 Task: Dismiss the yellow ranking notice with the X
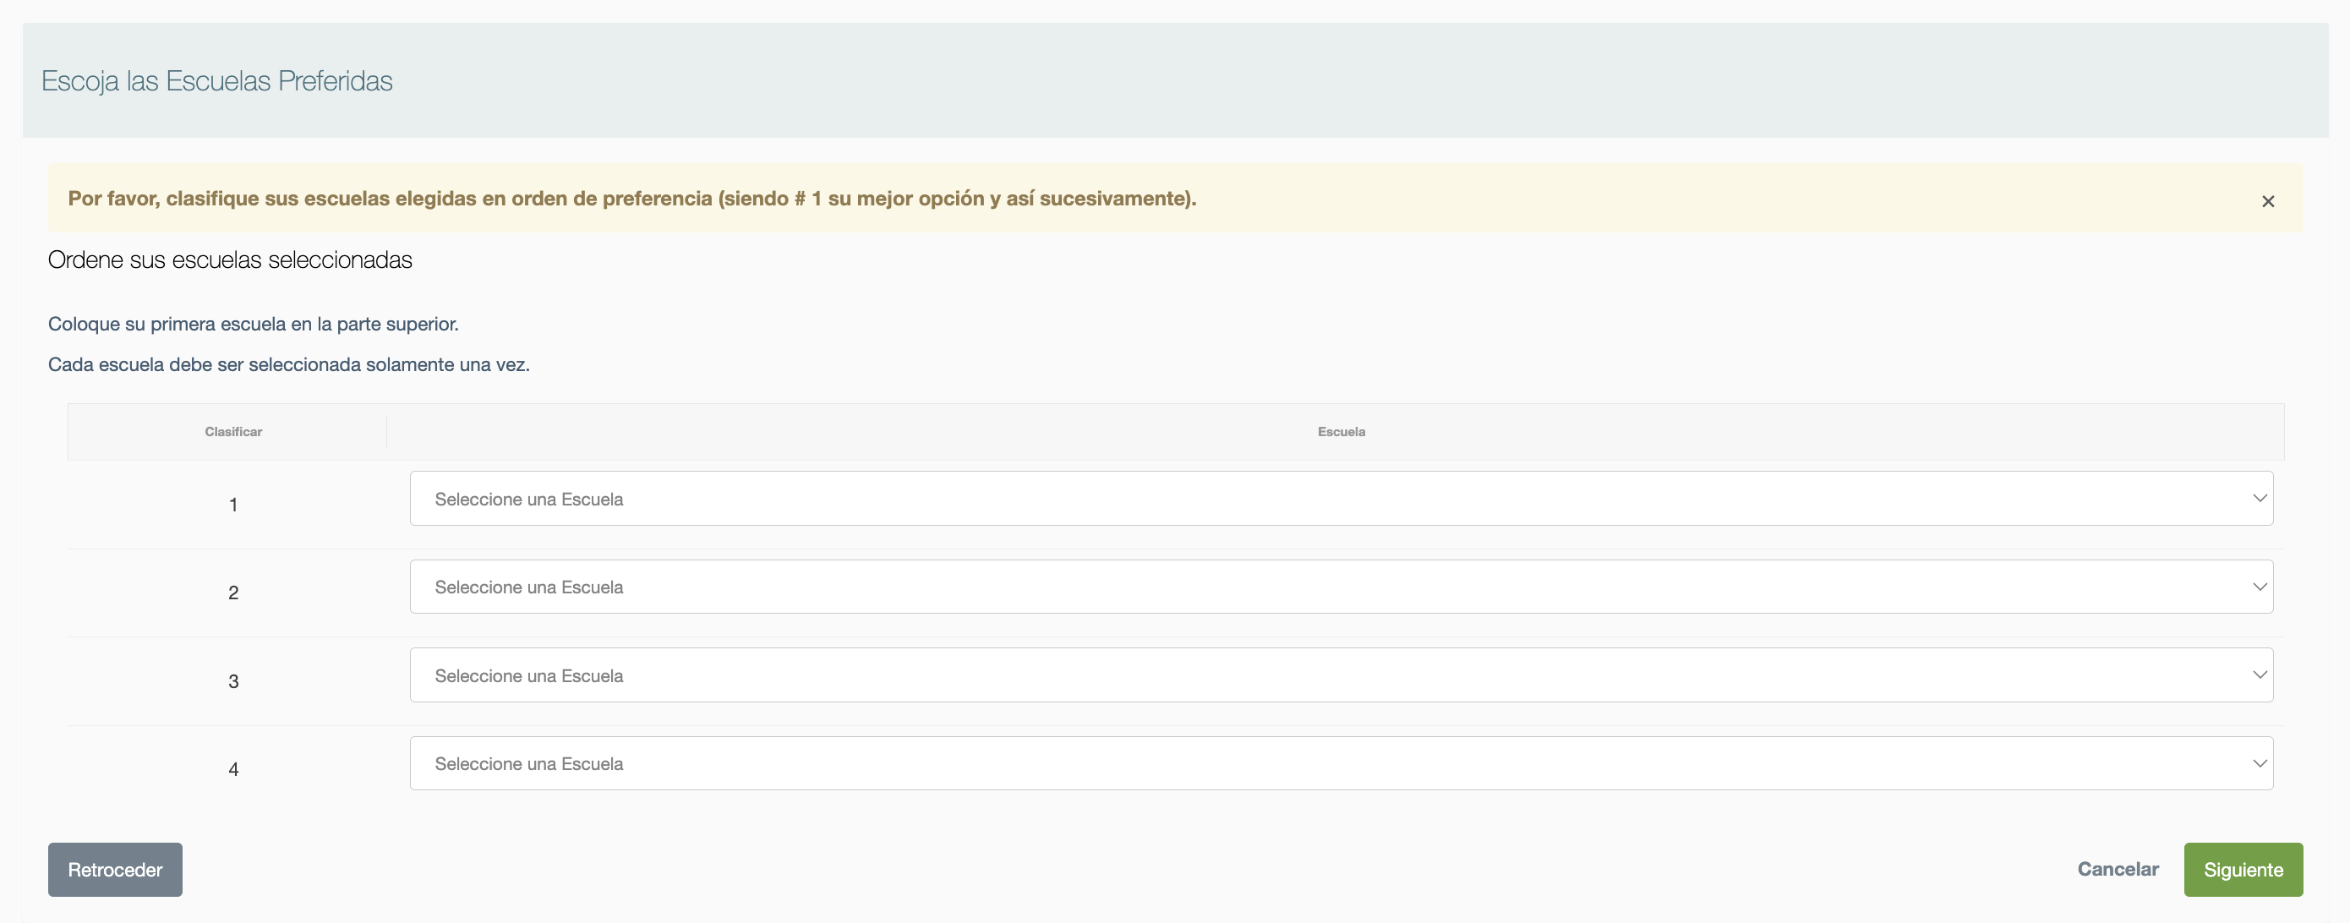coord(2268,200)
